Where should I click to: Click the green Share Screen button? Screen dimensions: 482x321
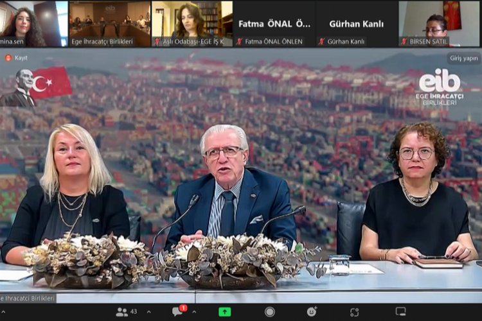click(224, 311)
